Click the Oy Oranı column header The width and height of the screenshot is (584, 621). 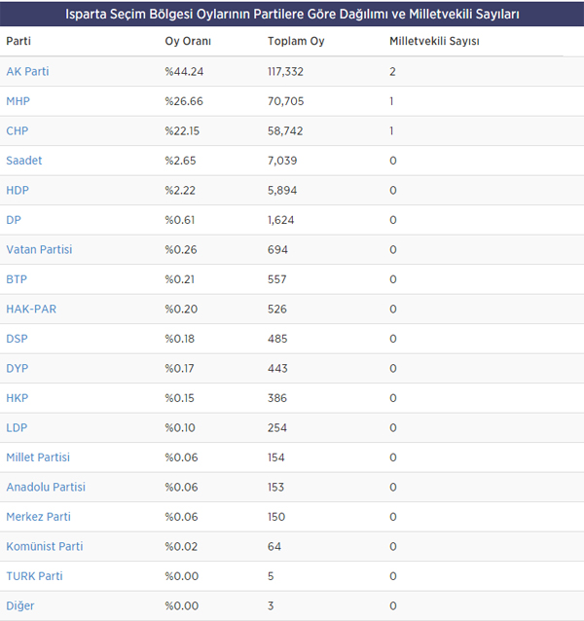(x=188, y=41)
